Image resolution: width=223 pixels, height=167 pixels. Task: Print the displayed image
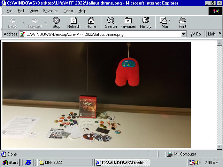[182, 23]
